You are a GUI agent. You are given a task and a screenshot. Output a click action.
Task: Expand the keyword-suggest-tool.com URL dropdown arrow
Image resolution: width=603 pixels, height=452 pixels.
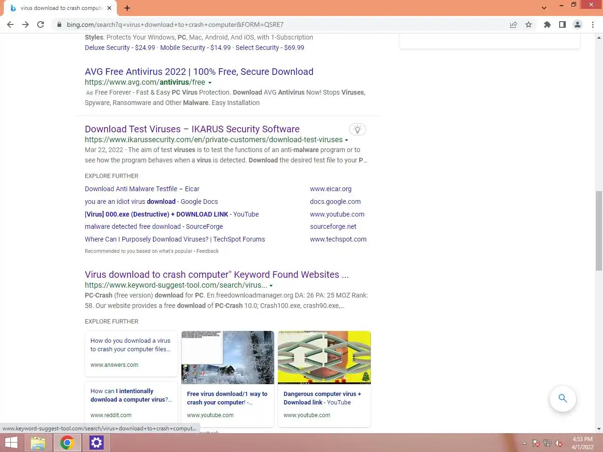point(271,286)
